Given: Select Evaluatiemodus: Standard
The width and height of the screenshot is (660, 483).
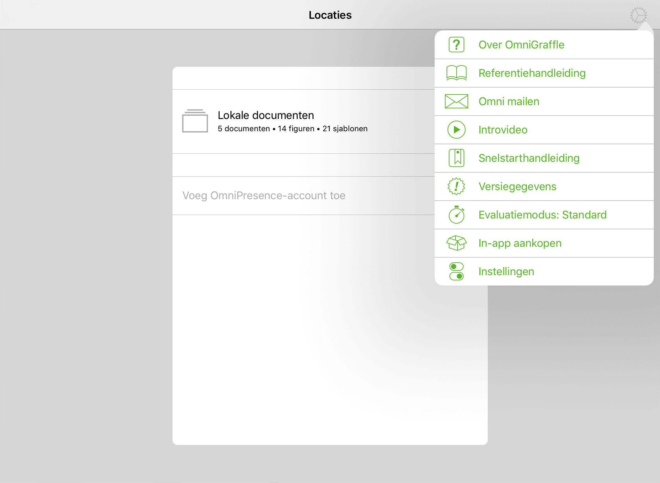Looking at the screenshot, I should pos(542,215).
